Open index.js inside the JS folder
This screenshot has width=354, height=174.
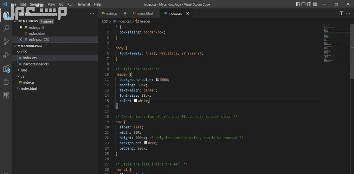click(x=55, y=83)
